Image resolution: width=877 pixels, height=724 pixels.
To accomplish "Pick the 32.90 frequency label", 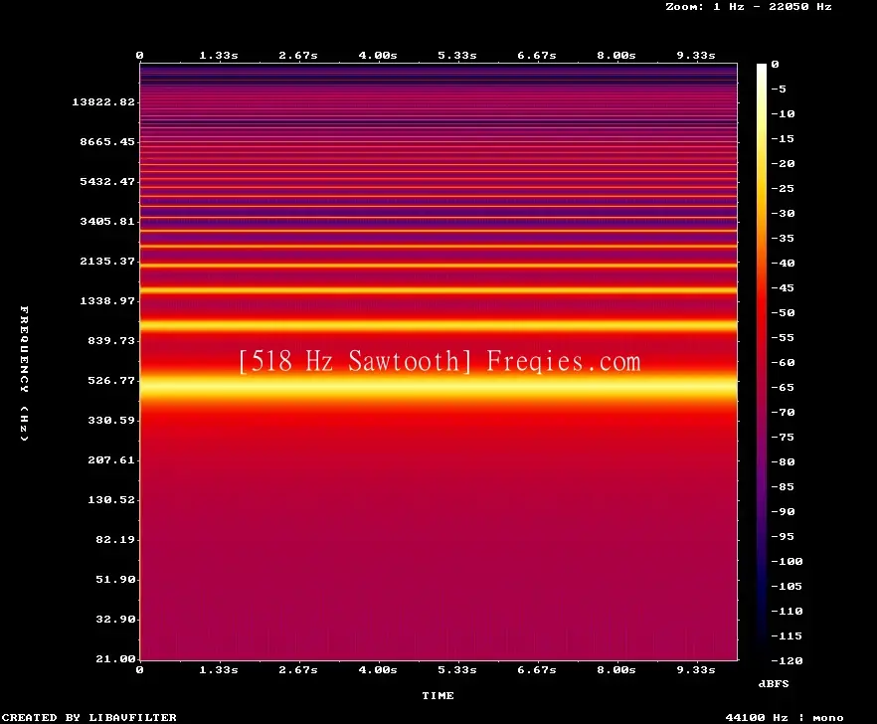I will pos(115,619).
